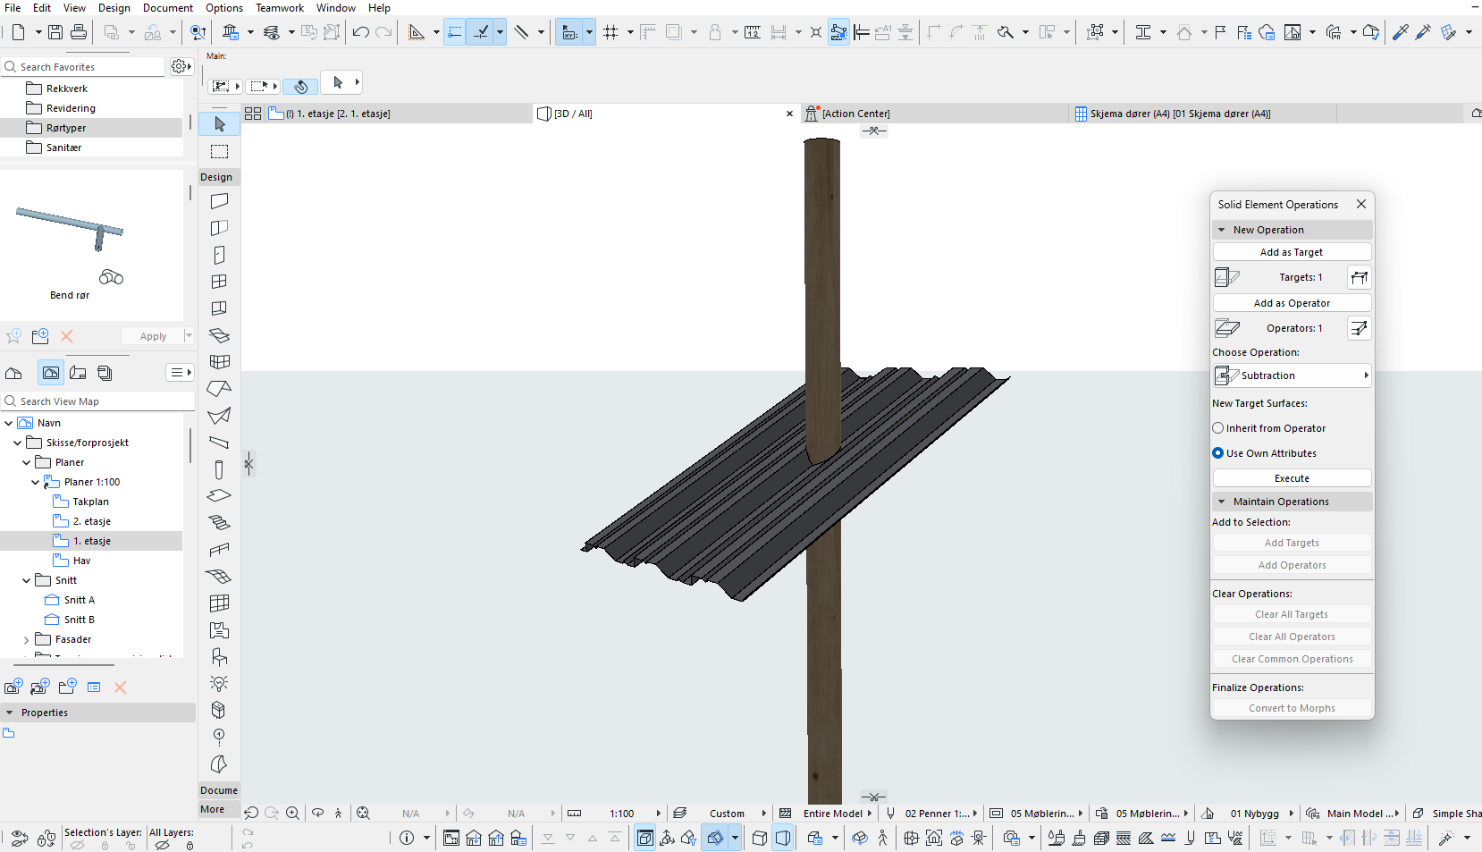
Task: Toggle the grid snap toolbar button
Action: [x=610, y=32]
